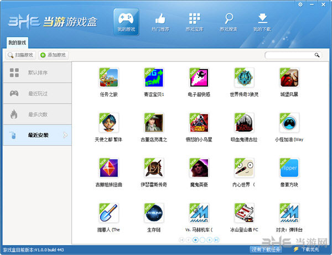Go to the next page of games
This screenshot has width=332, height=255.
[x=210, y=240]
